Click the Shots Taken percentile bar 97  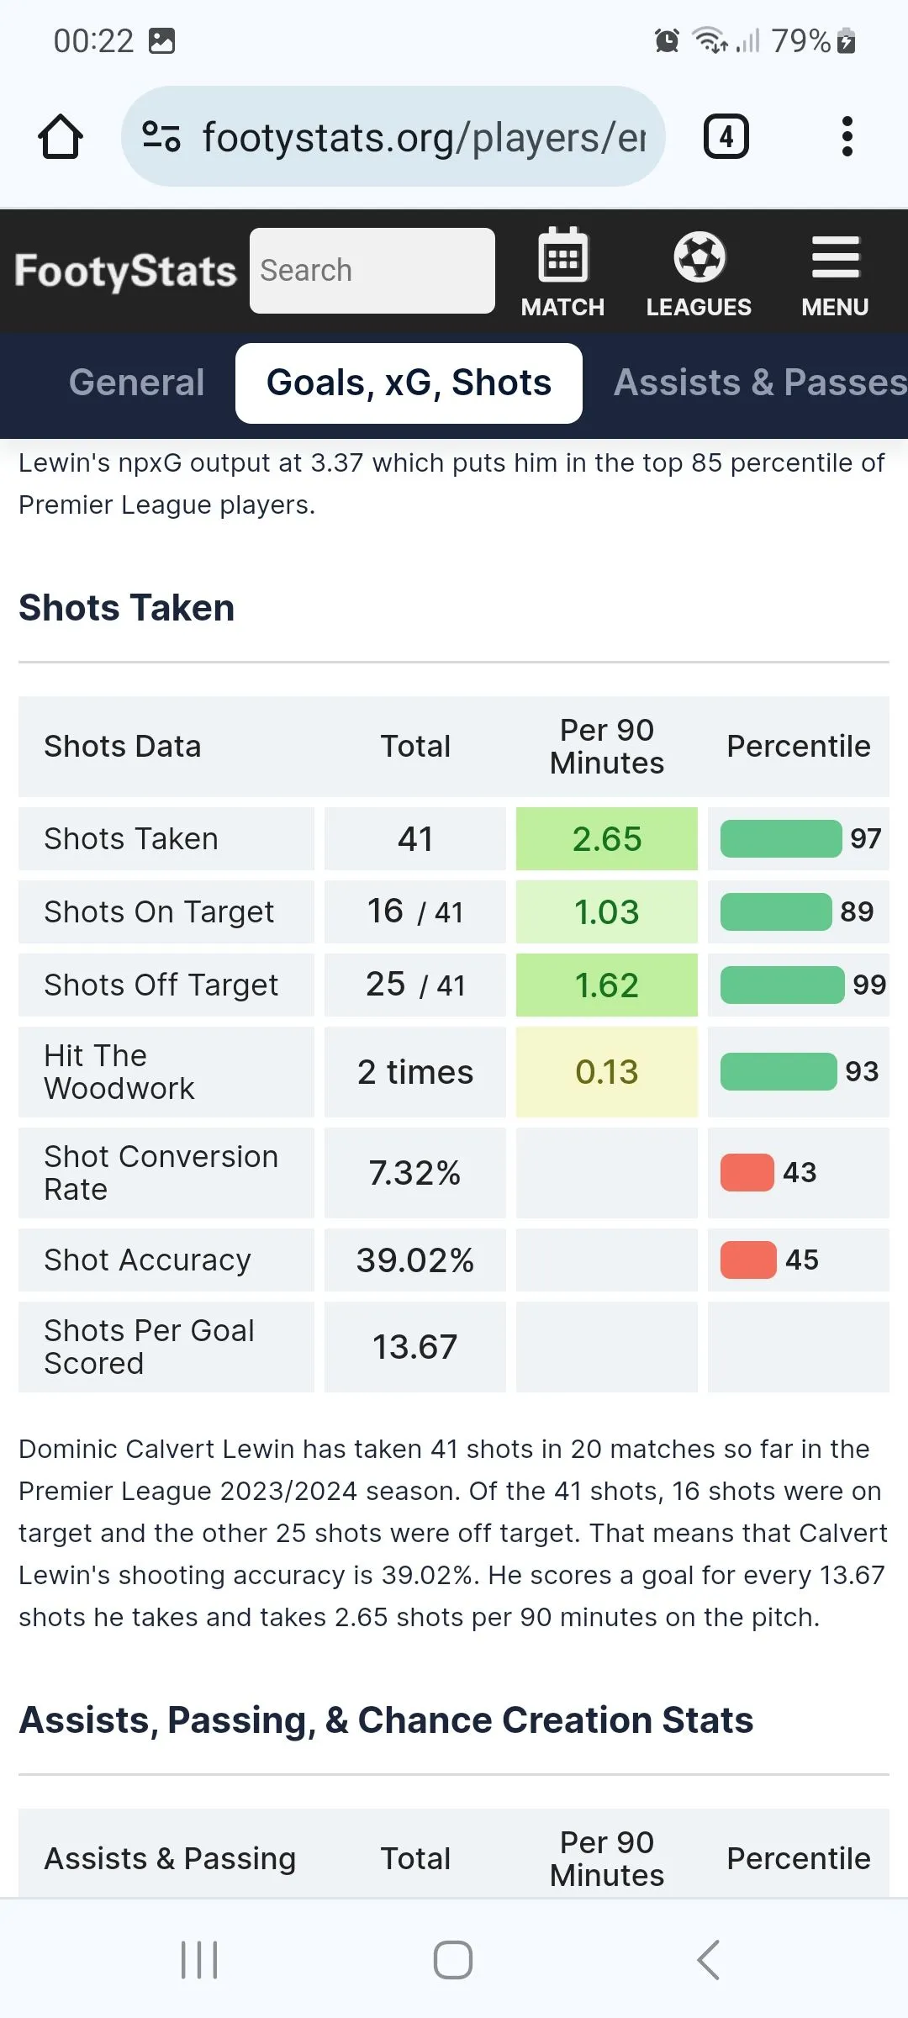click(x=781, y=839)
